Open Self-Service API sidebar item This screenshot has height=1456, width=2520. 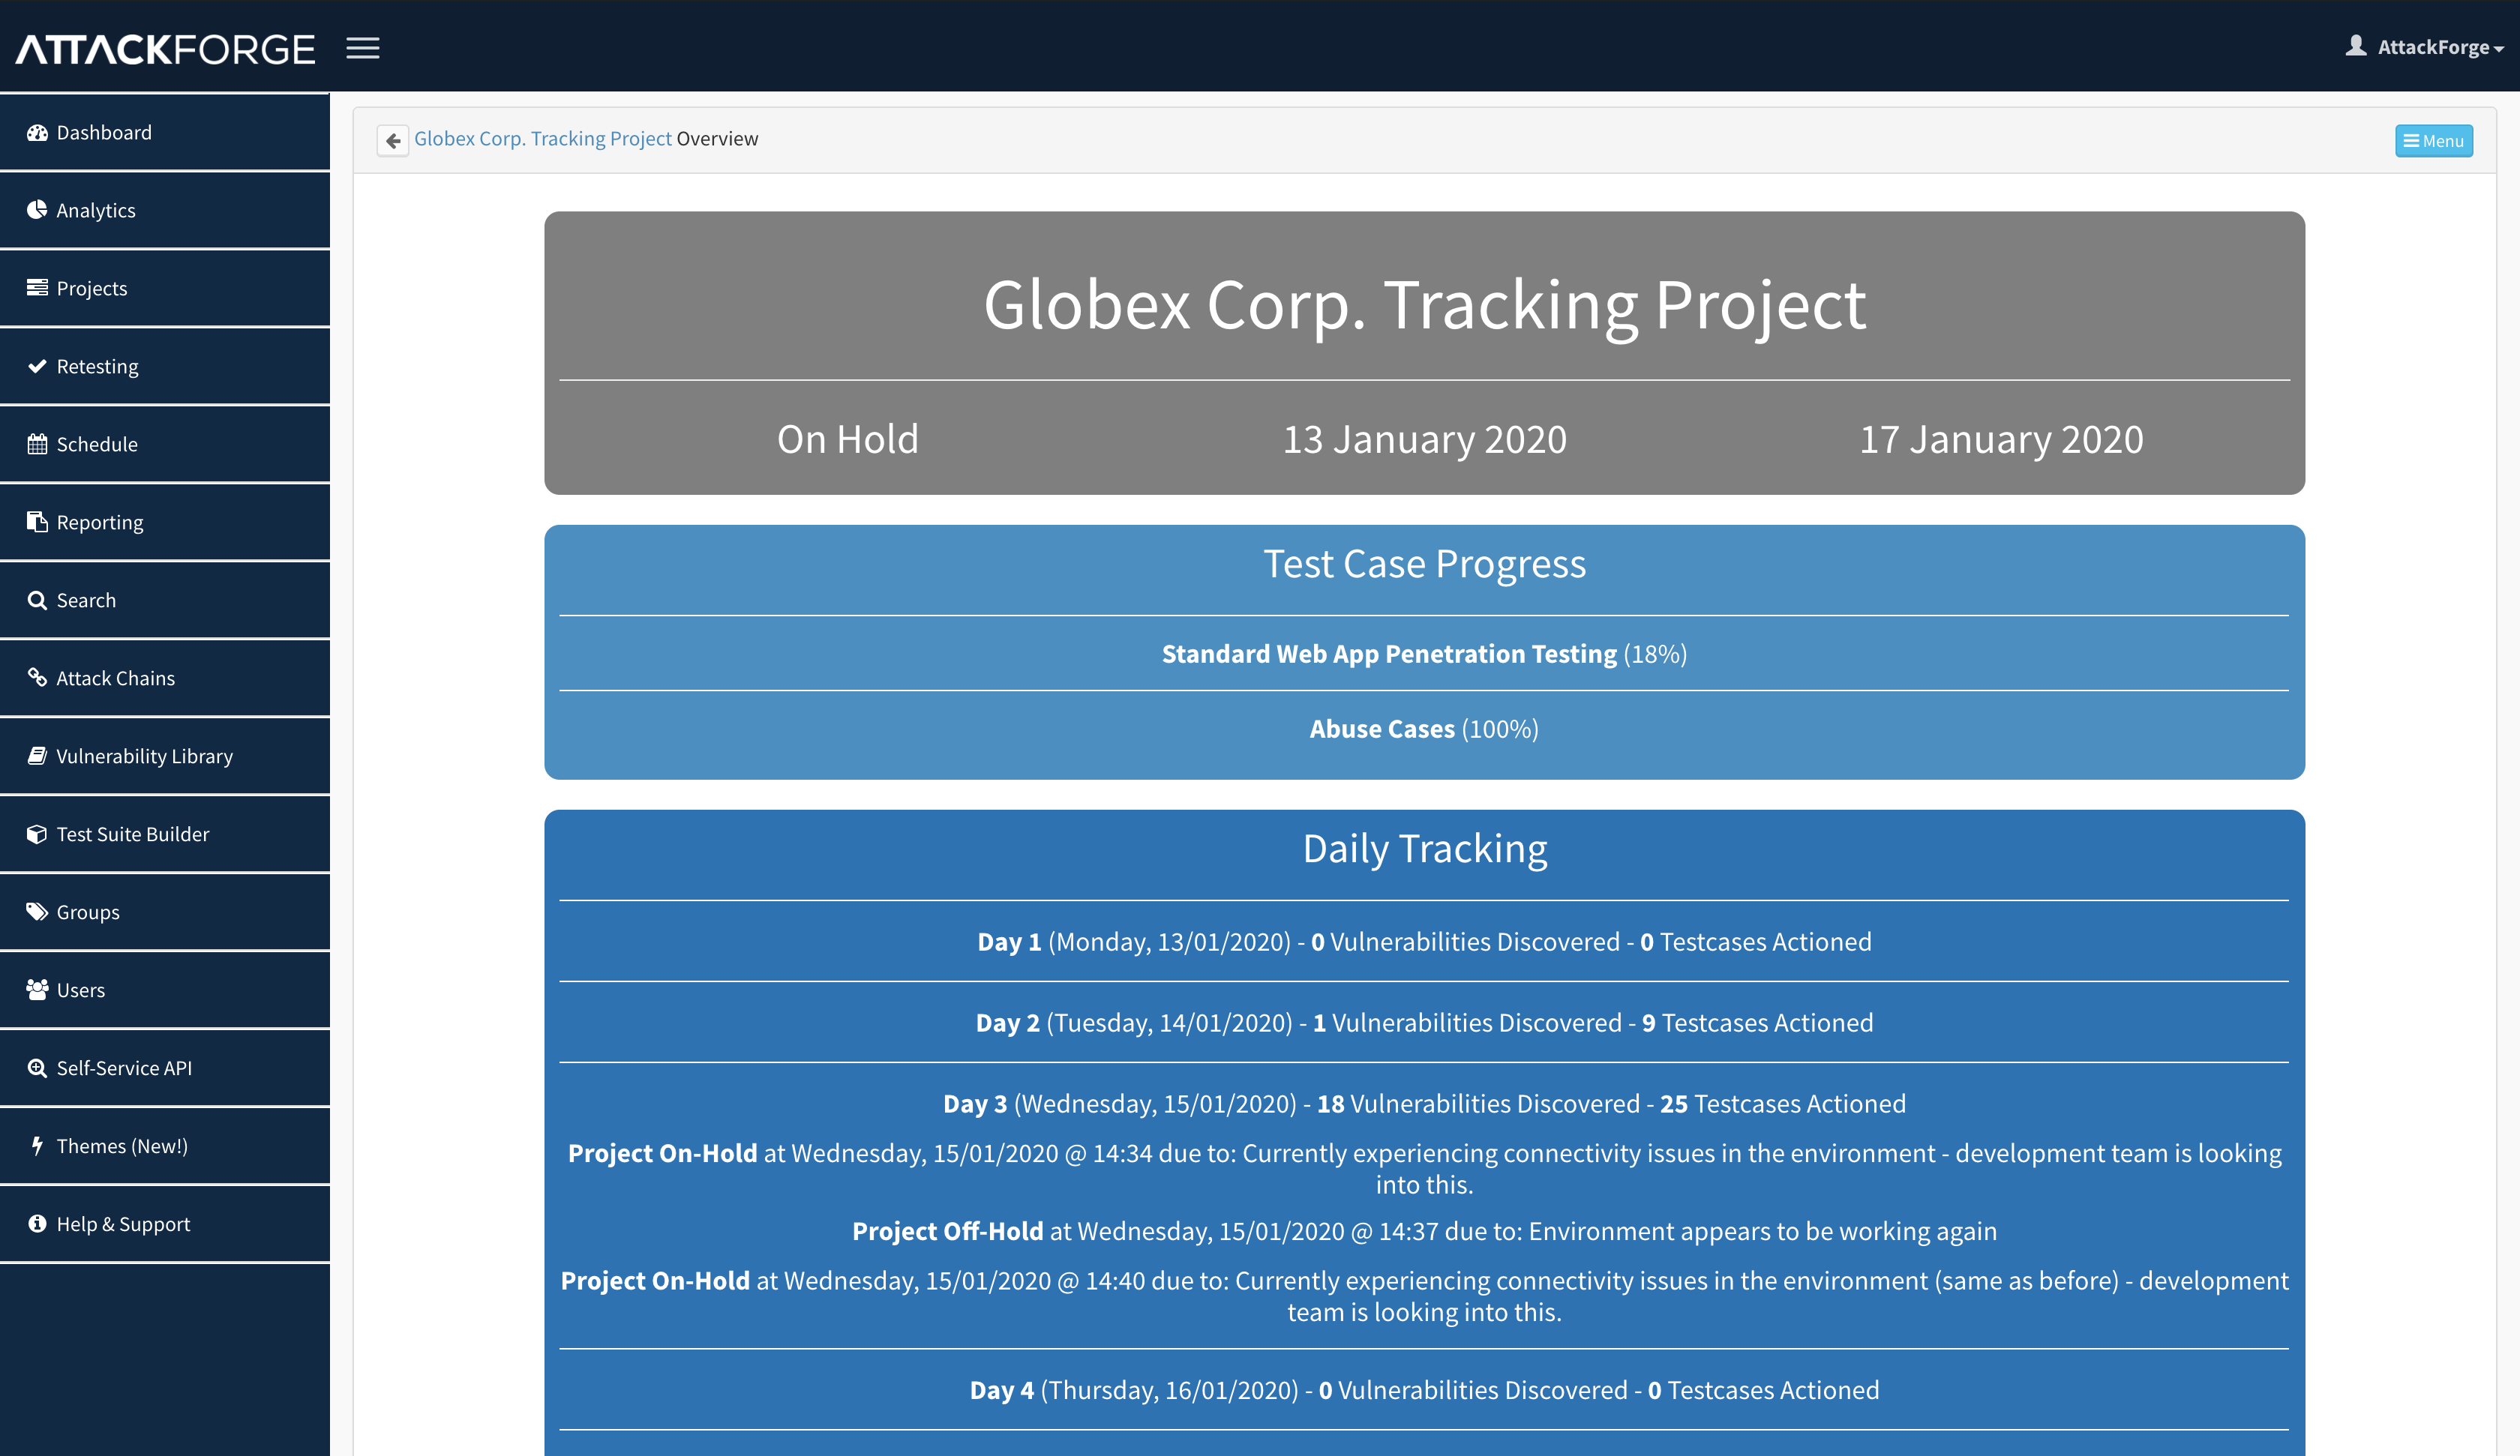[124, 1068]
